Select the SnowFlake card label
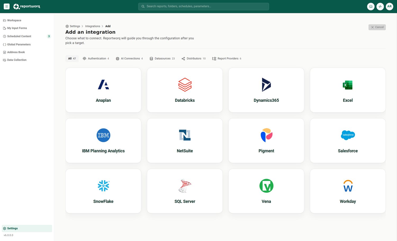 point(103,201)
